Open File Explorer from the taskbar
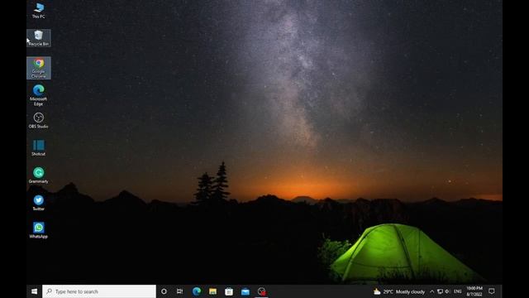The image size is (529, 298). 212,291
